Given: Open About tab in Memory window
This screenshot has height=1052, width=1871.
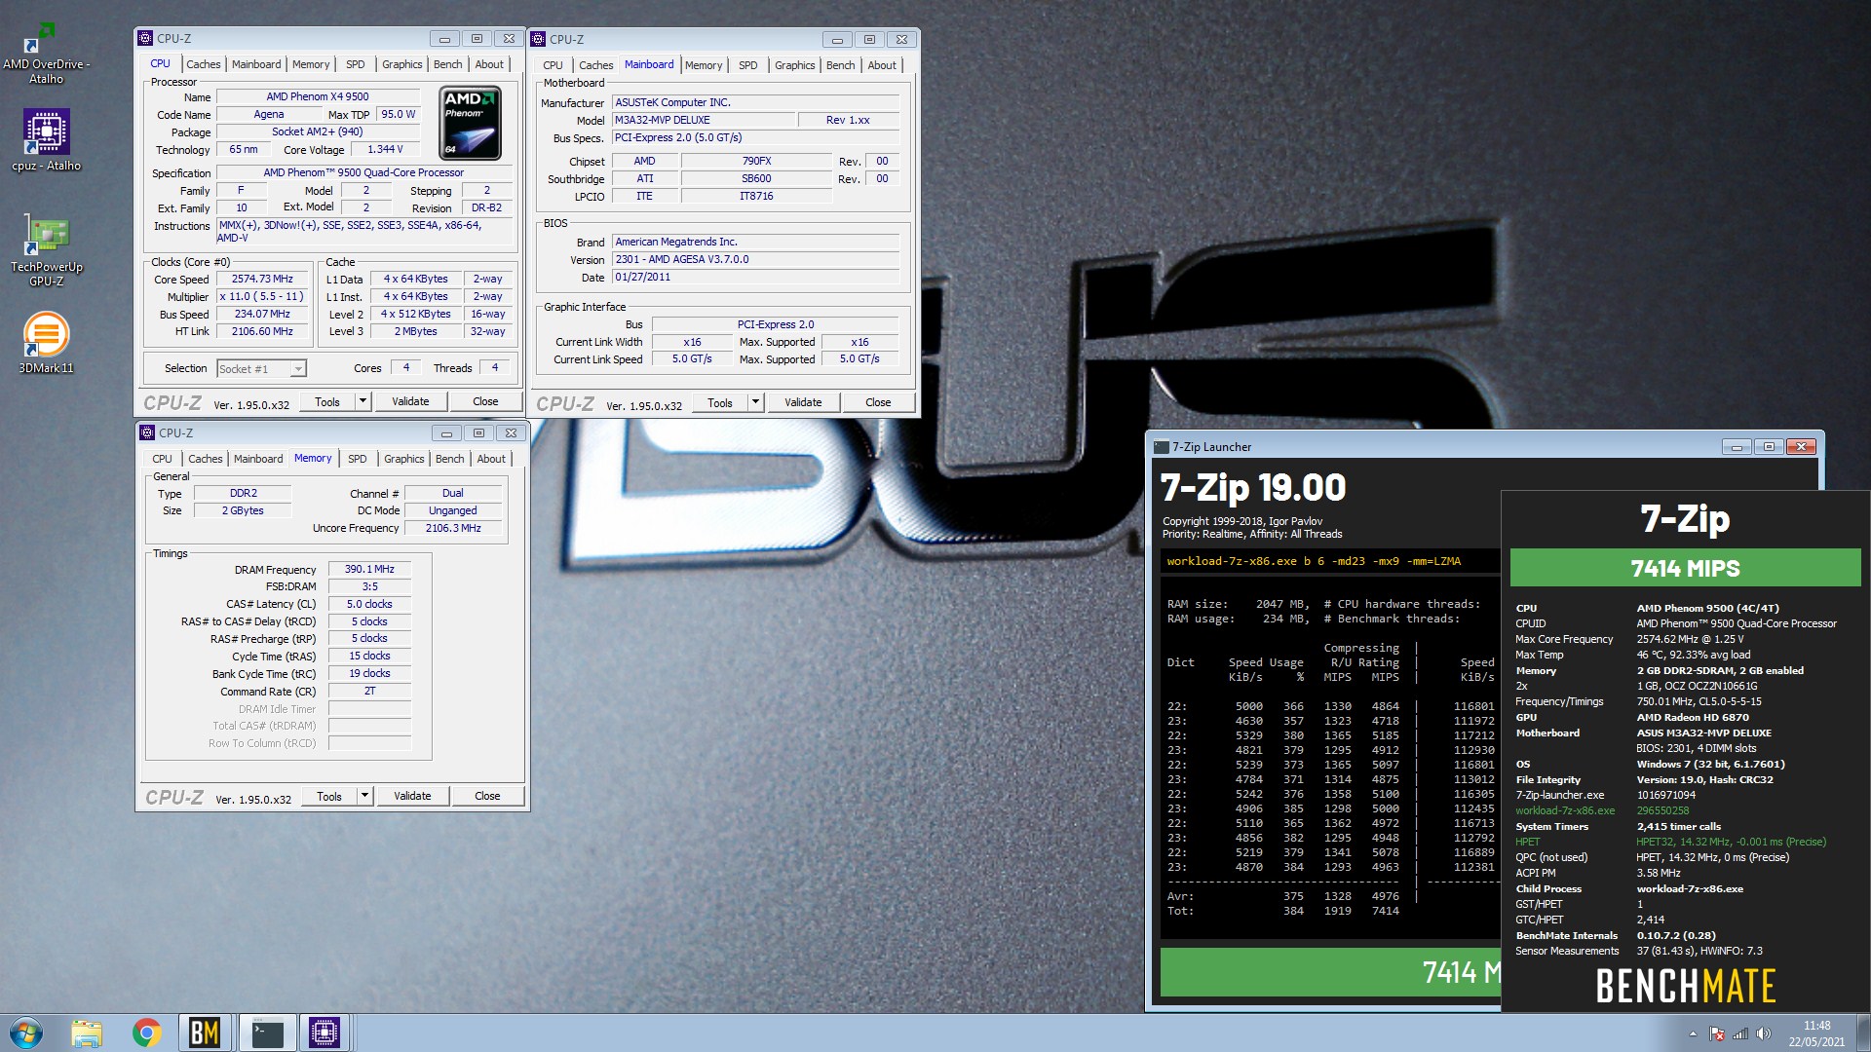Looking at the screenshot, I should click(x=491, y=459).
